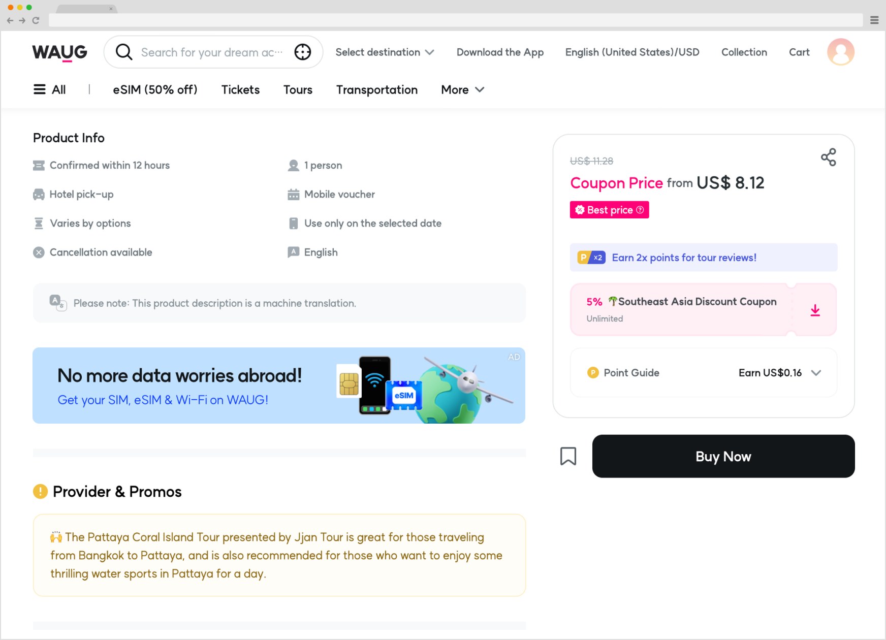
Task: Click the location target icon in search
Action: [x=303, y=52]
